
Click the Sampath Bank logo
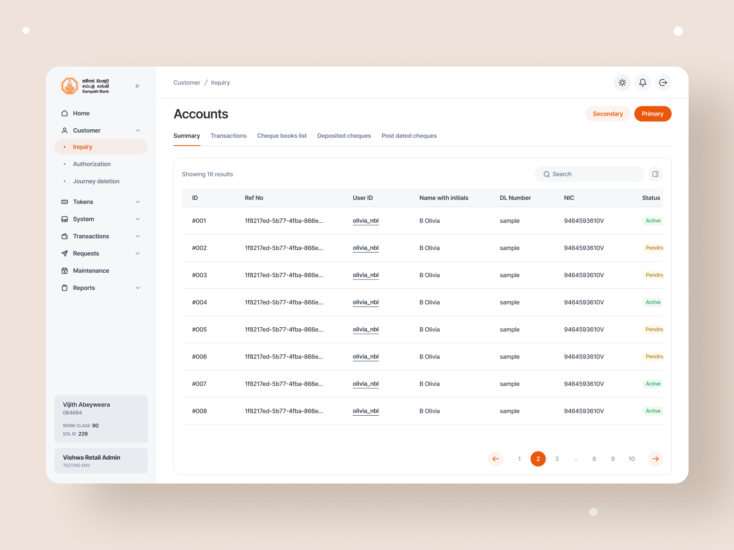(69, 86)
